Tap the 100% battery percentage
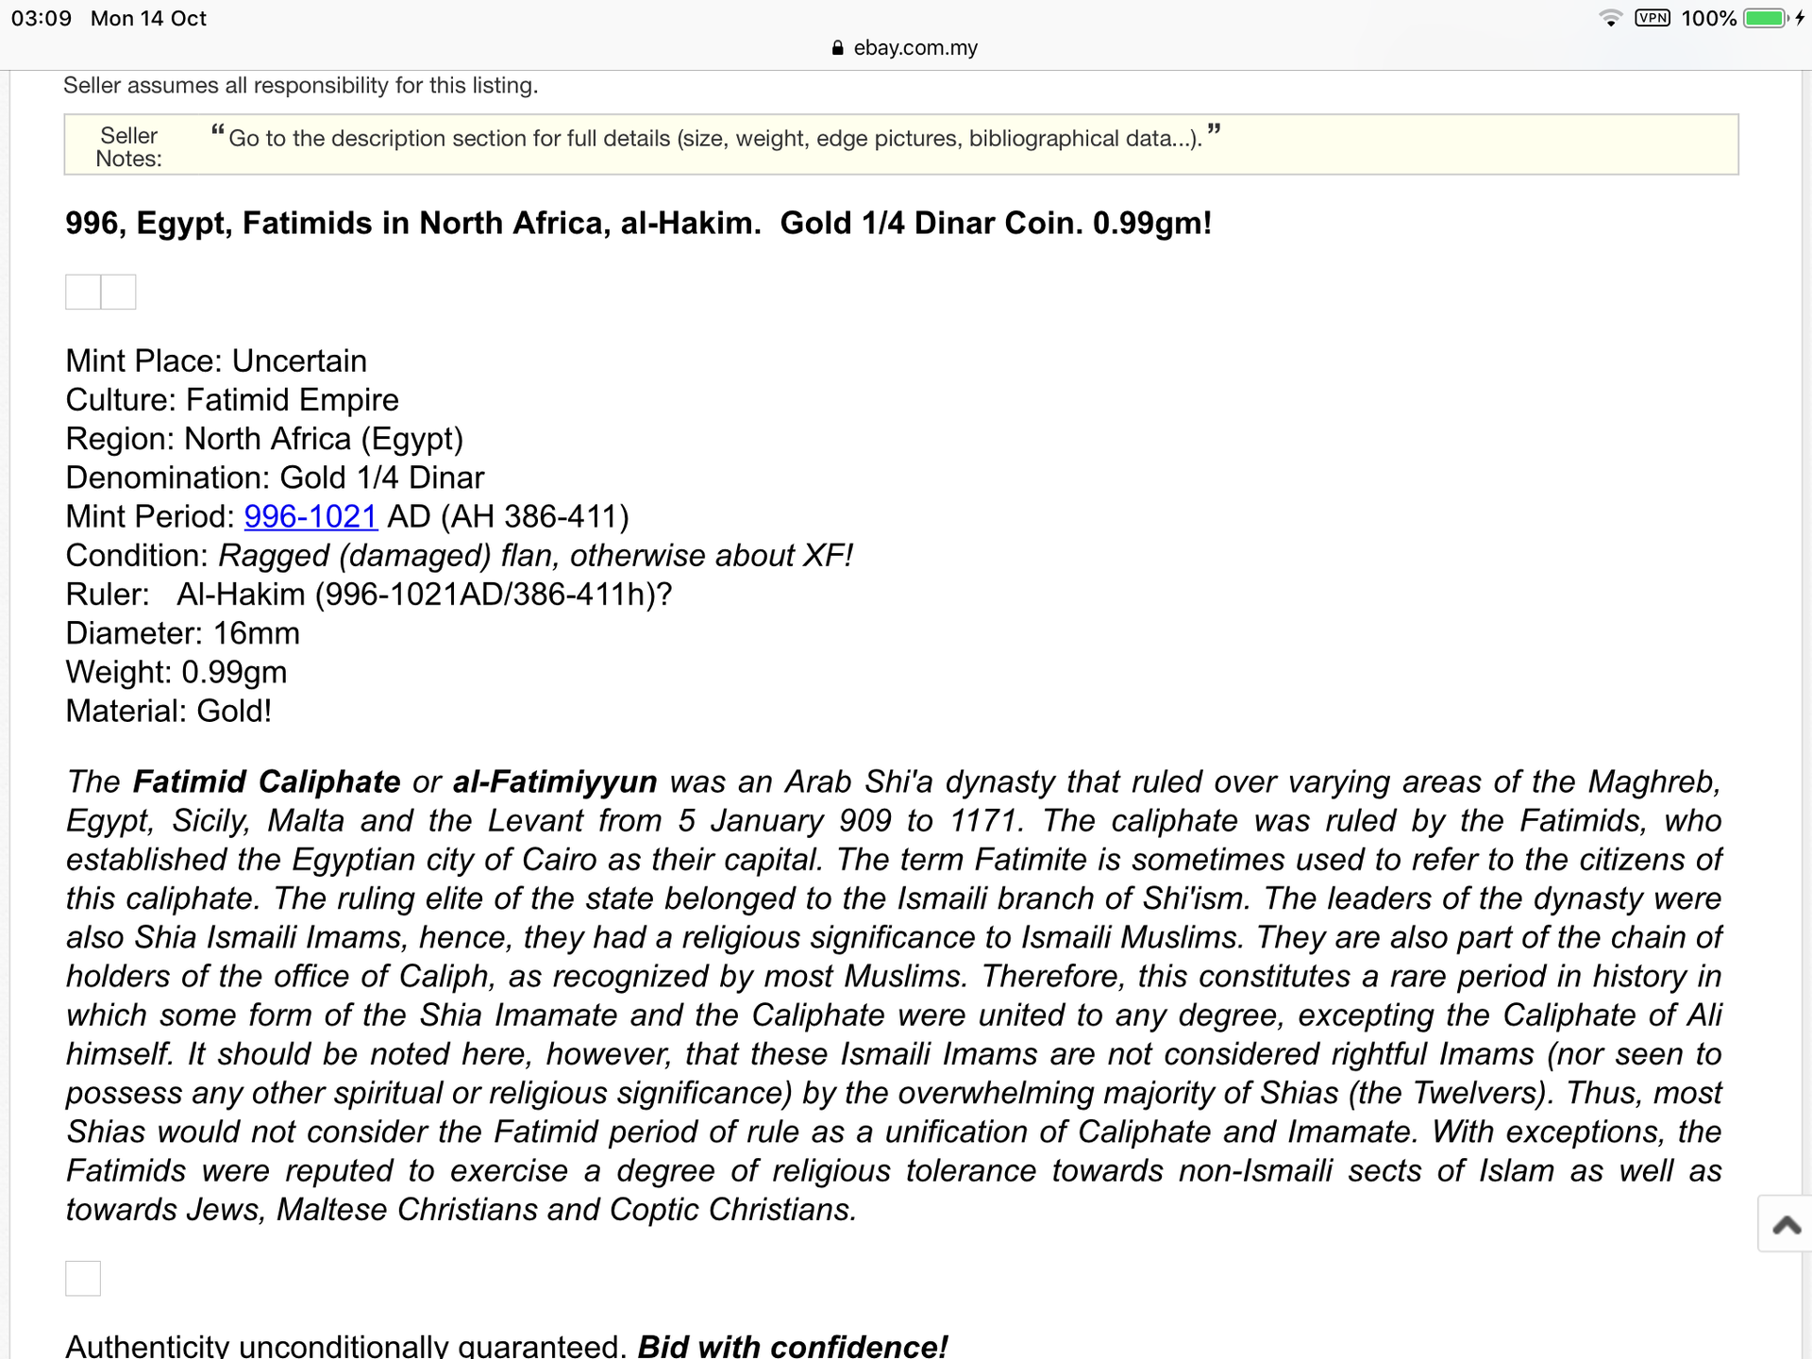The height and width of the screenshot is (1359, 1812). click(x=1708, y=19)
